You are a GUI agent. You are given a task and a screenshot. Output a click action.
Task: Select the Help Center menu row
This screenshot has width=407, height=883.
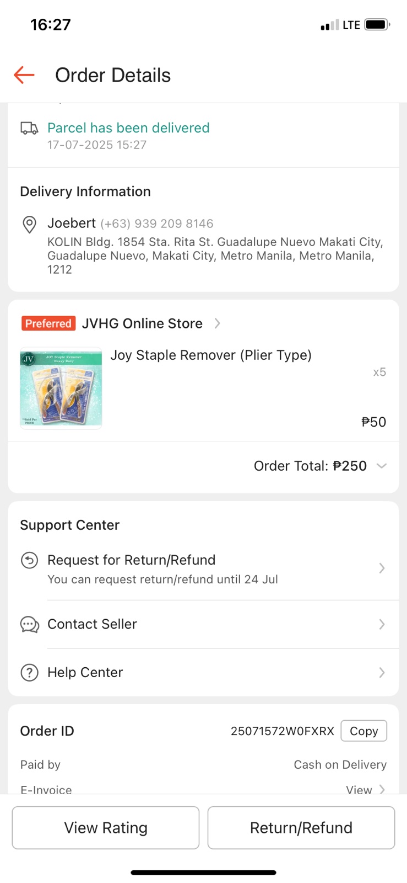click(203, 673)
